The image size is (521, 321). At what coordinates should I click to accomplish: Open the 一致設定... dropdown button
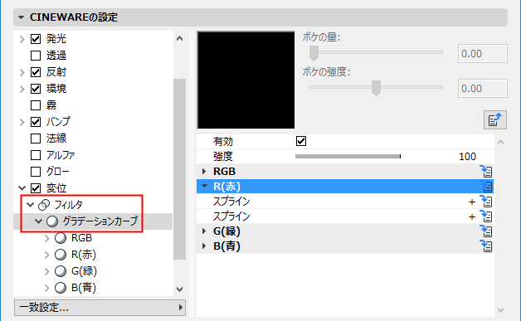tap(100, 308)
